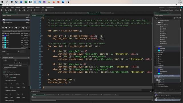Screen dimensions: 183x103
Task: Uncheck the scroll_protector_controller instance checkbox
Action: coord(3,33)
